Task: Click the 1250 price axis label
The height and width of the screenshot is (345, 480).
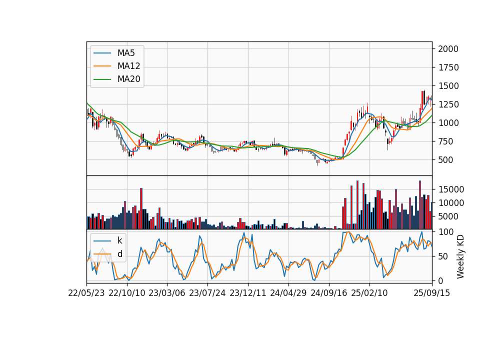Action: [448, 104]
